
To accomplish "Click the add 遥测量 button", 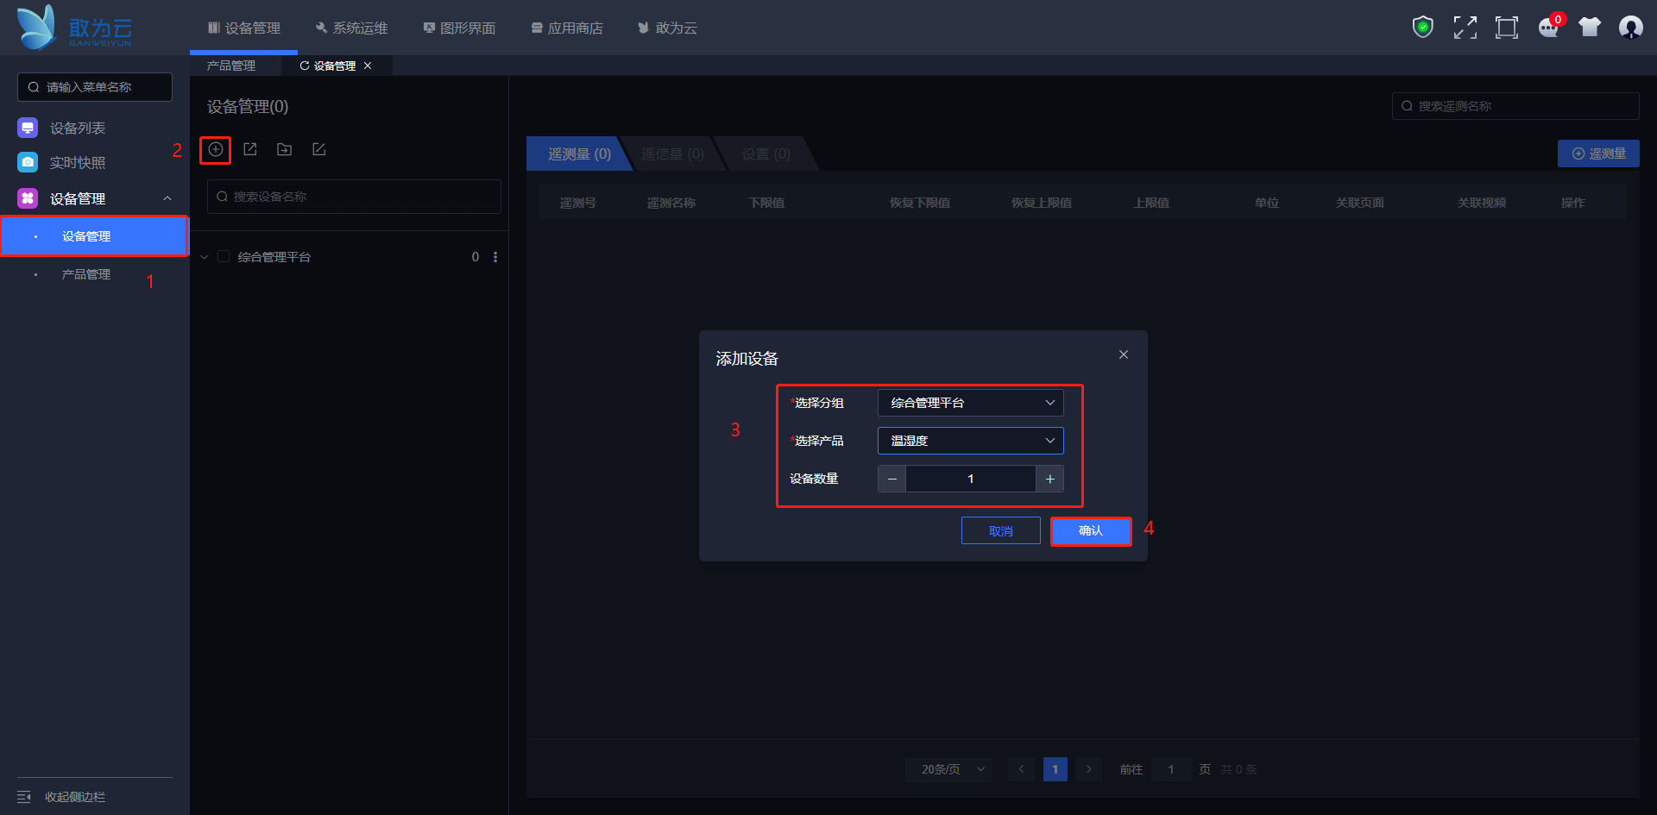I will click(x=1598, y=154).
